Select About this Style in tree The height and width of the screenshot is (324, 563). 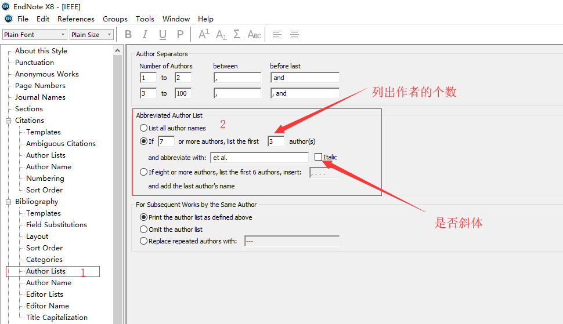tap(41, 51)
